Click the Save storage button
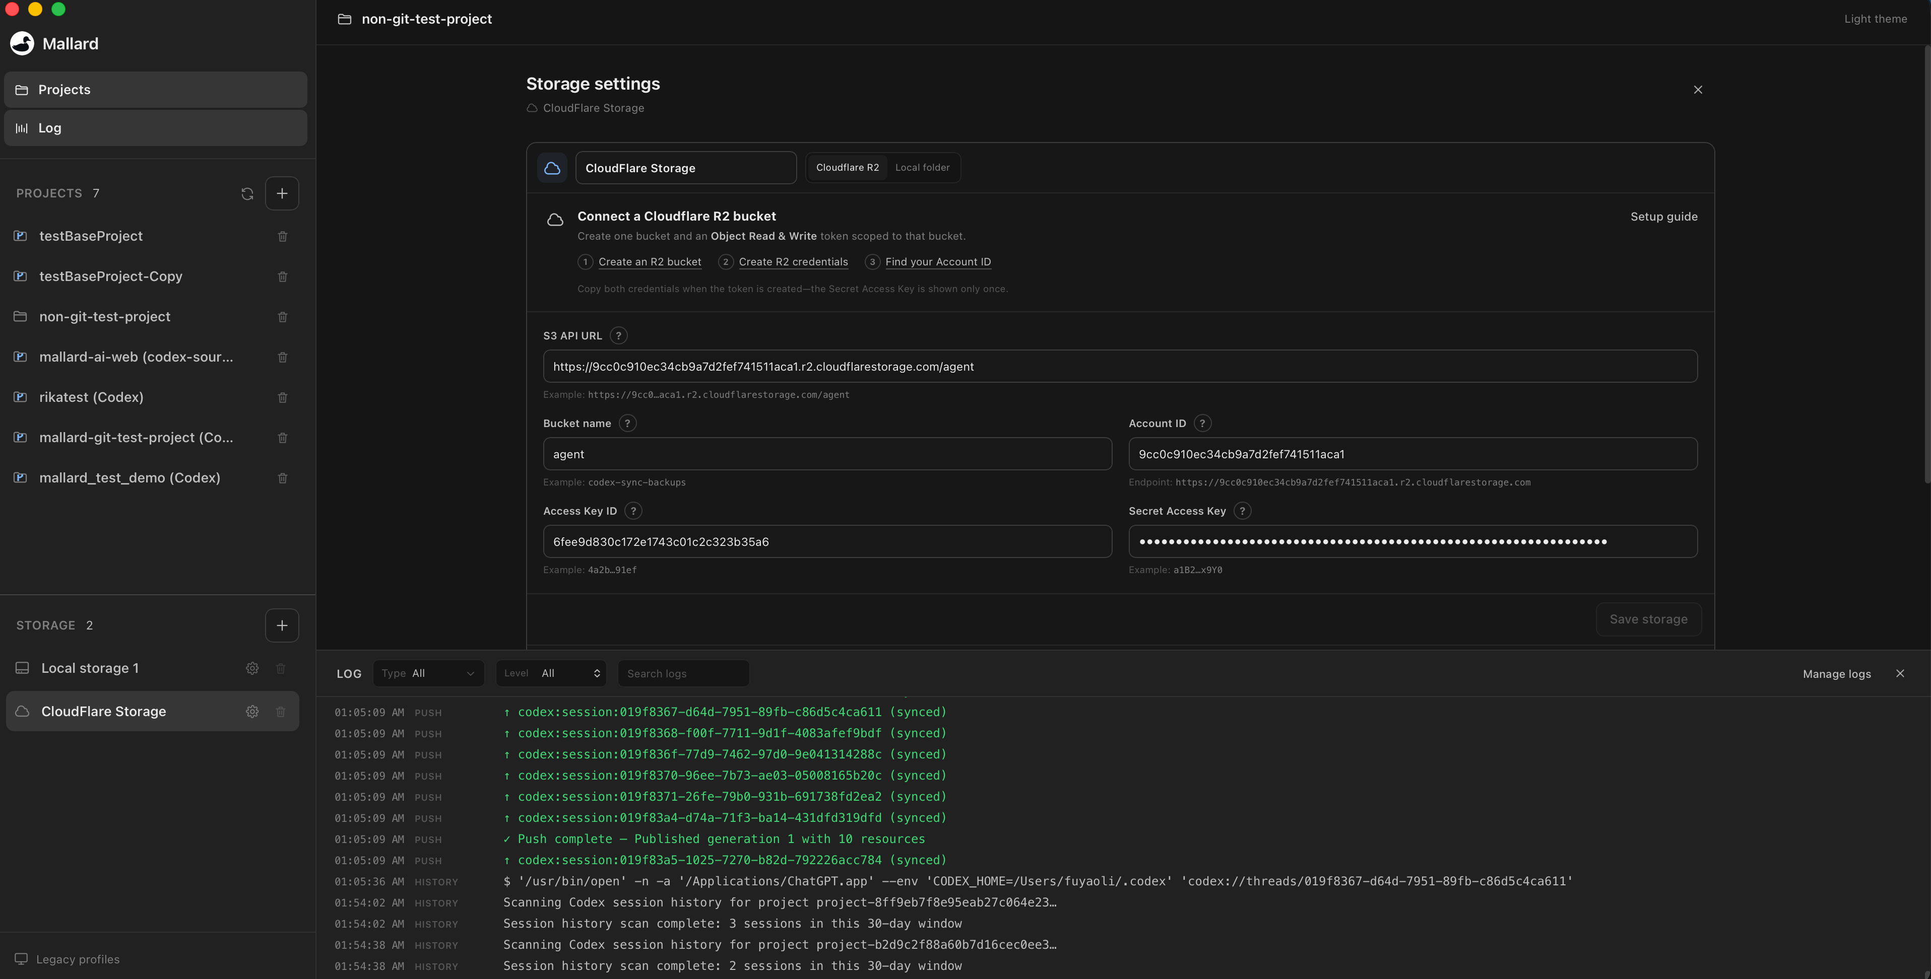The width and height of the screenshot is (1931, 979). tap(1648, 619)
